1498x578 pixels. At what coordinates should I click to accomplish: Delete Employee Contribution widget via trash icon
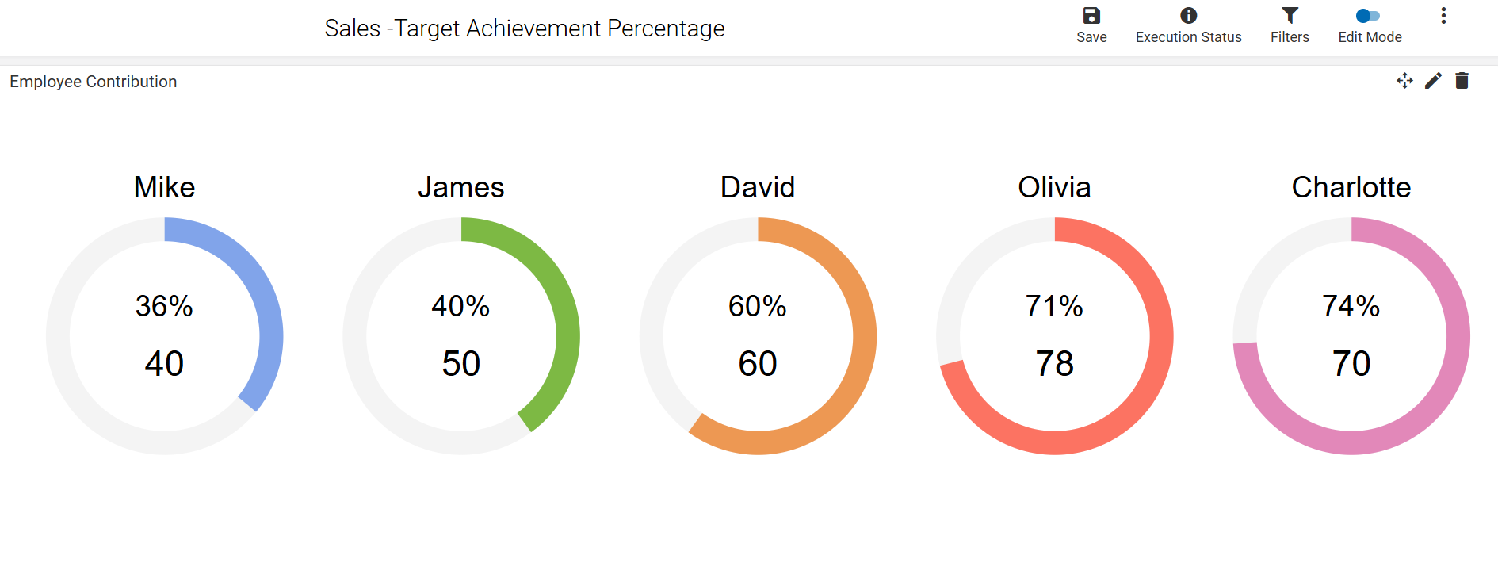tap(1462, 81)
